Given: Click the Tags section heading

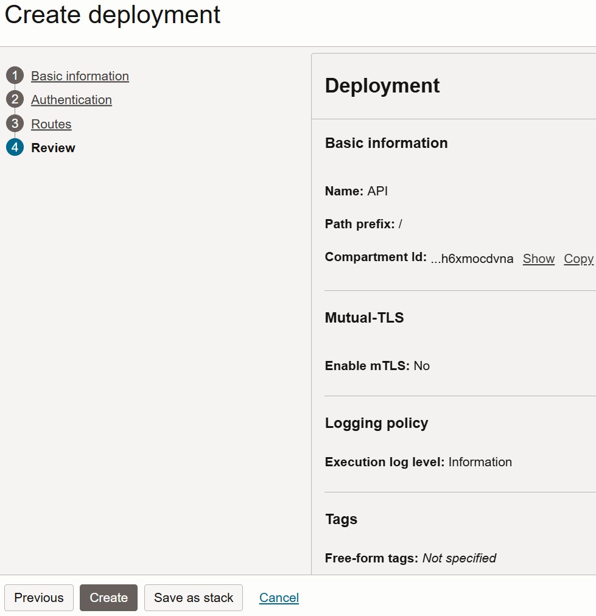Looking at the screenshot, I should pyautogui.click(x=341, y=519).
